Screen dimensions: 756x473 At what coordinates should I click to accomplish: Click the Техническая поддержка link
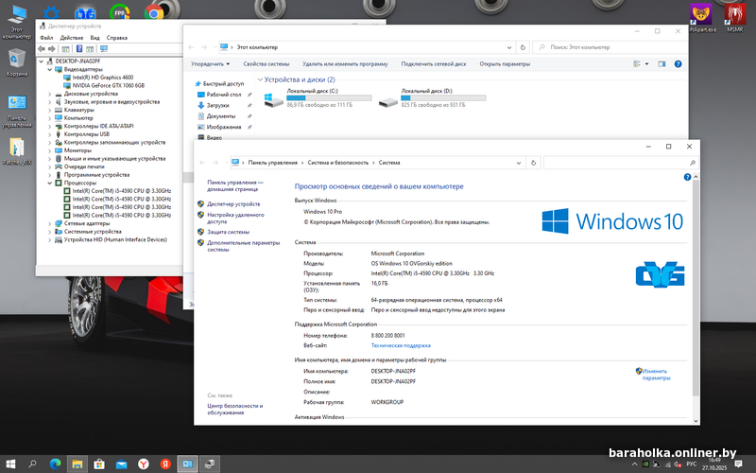[400, 345]
